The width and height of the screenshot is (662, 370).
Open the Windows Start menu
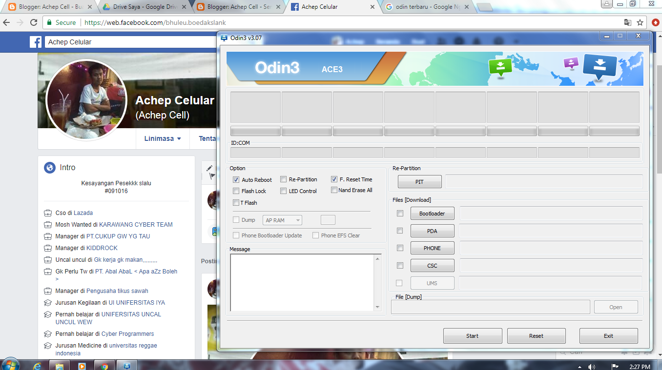tap(11, 365)
